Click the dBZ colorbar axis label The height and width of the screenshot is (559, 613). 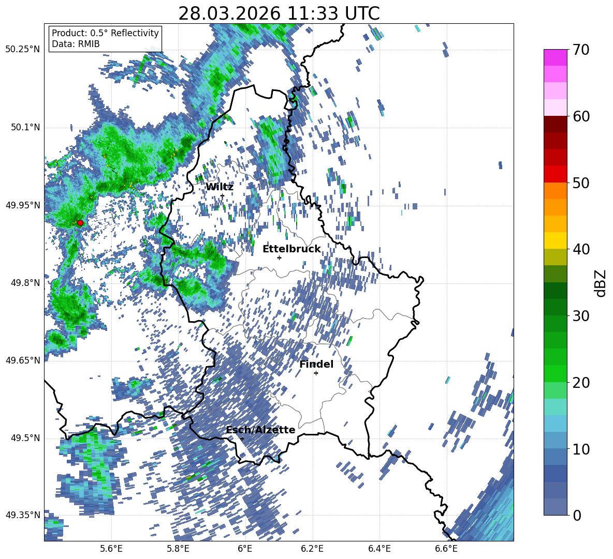[x=601, y=283]
